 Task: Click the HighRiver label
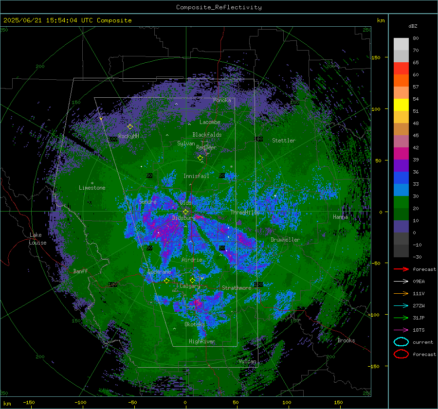(x=202, y=341)
